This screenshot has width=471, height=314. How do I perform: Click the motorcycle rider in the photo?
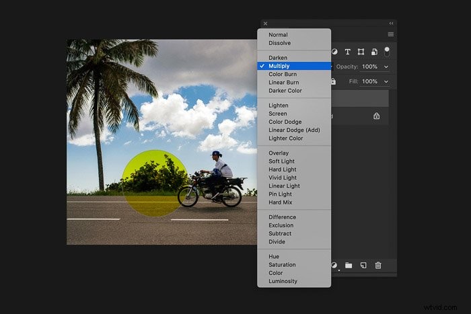(x=221, y=171)
